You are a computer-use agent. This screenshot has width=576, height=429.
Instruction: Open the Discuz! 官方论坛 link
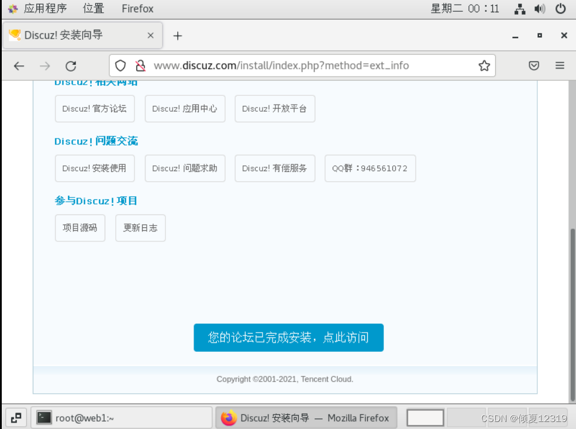[x=94, y=109]
